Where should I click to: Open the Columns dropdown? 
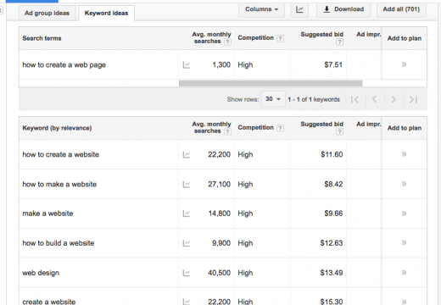(261, 9)
